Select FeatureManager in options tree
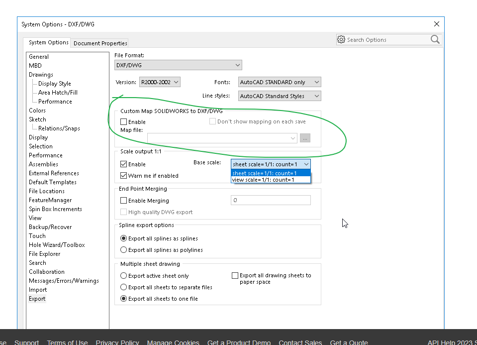Screen dimensions: 477x345 click(50, 200)
